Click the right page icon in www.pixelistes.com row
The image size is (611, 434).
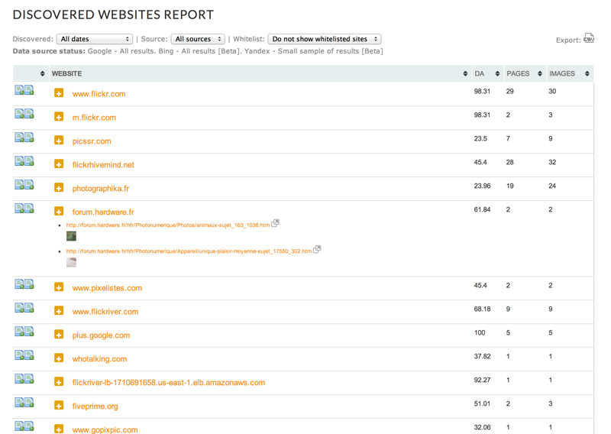29,284
